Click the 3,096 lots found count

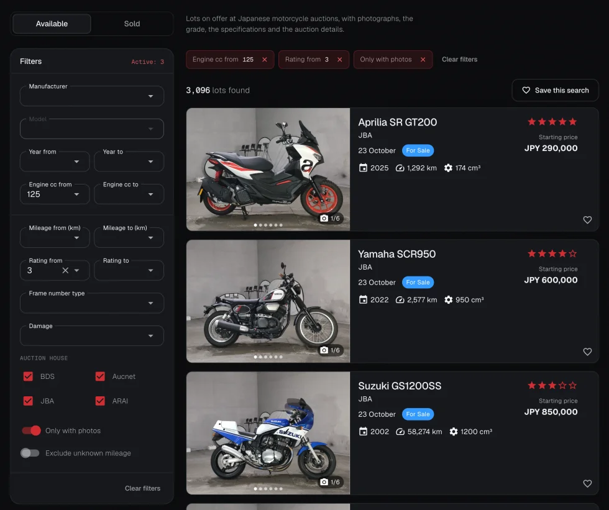coord(217,90)
